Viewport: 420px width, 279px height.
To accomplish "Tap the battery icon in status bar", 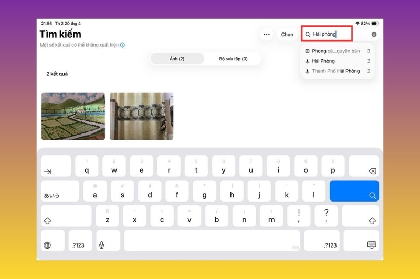I will coord(375,24).
